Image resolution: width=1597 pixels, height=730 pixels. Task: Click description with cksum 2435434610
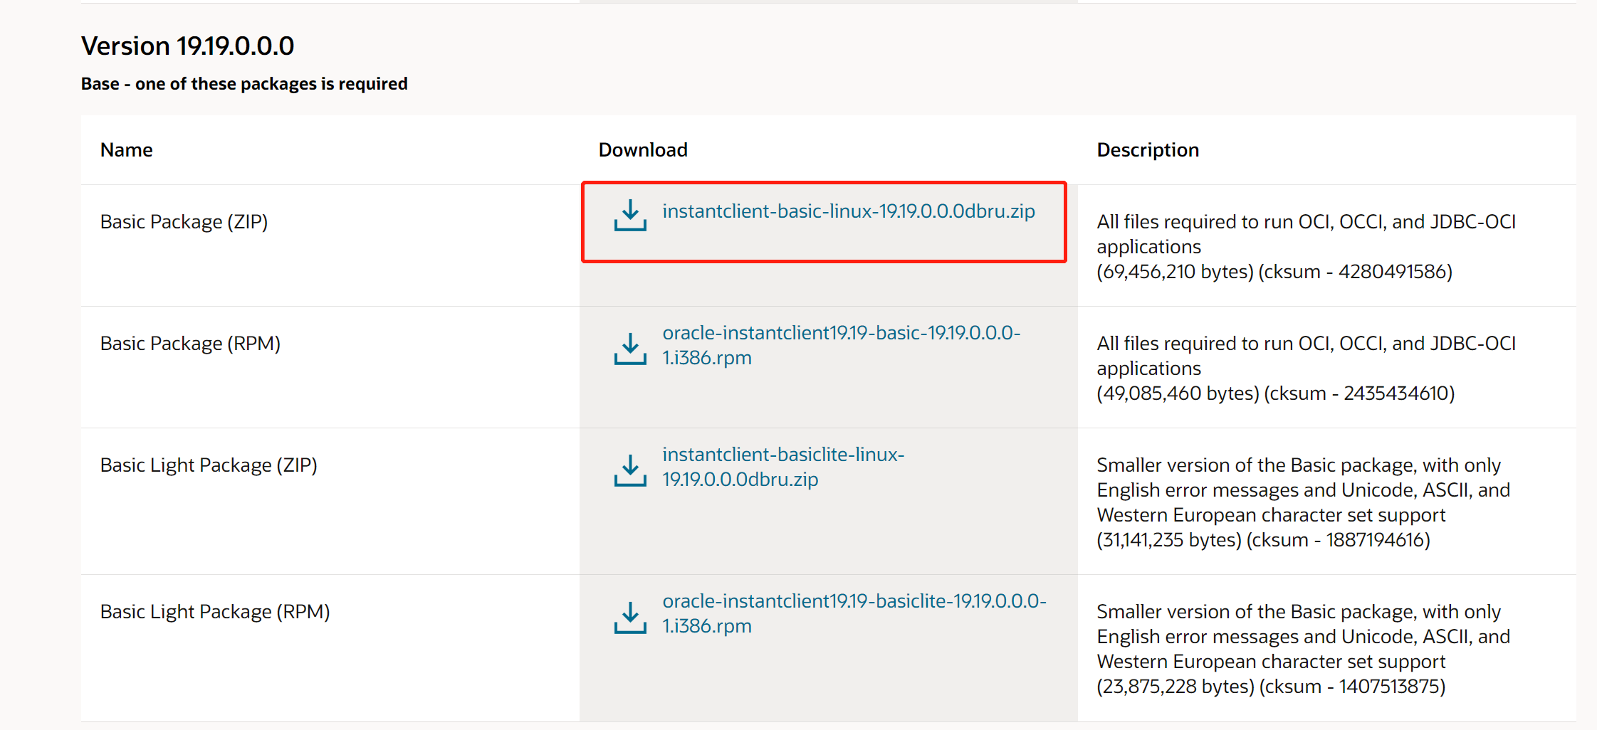click(x=1307, y=369)
